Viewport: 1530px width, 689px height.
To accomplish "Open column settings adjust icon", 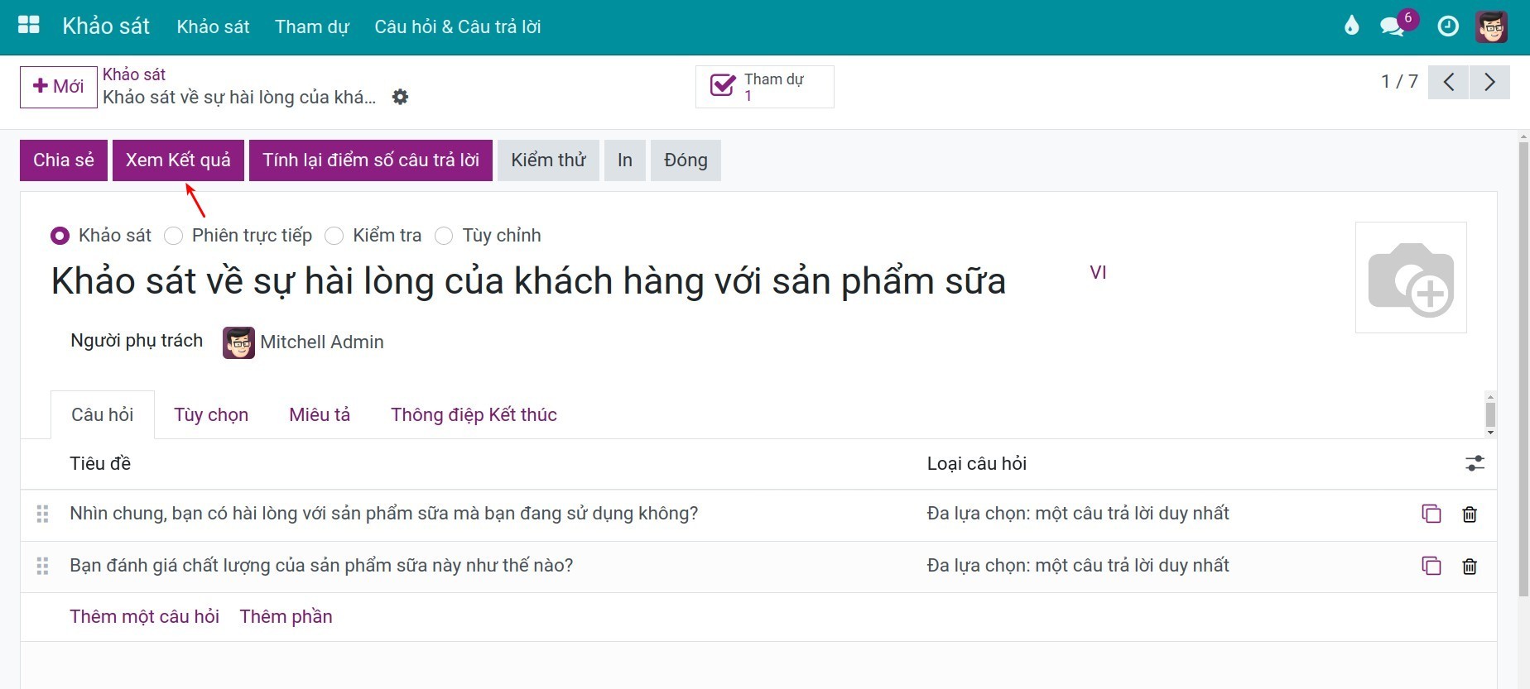I will 1475,463.
